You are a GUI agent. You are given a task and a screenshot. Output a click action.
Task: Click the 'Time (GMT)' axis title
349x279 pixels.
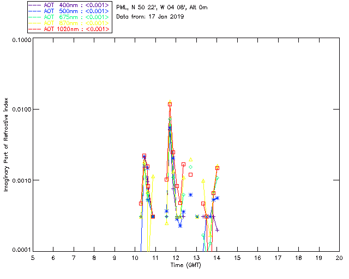click(185, 265)
